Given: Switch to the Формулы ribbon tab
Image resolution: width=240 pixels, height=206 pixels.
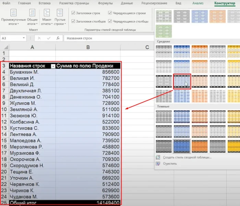Looking at the screenshot, I should point(105,3).
